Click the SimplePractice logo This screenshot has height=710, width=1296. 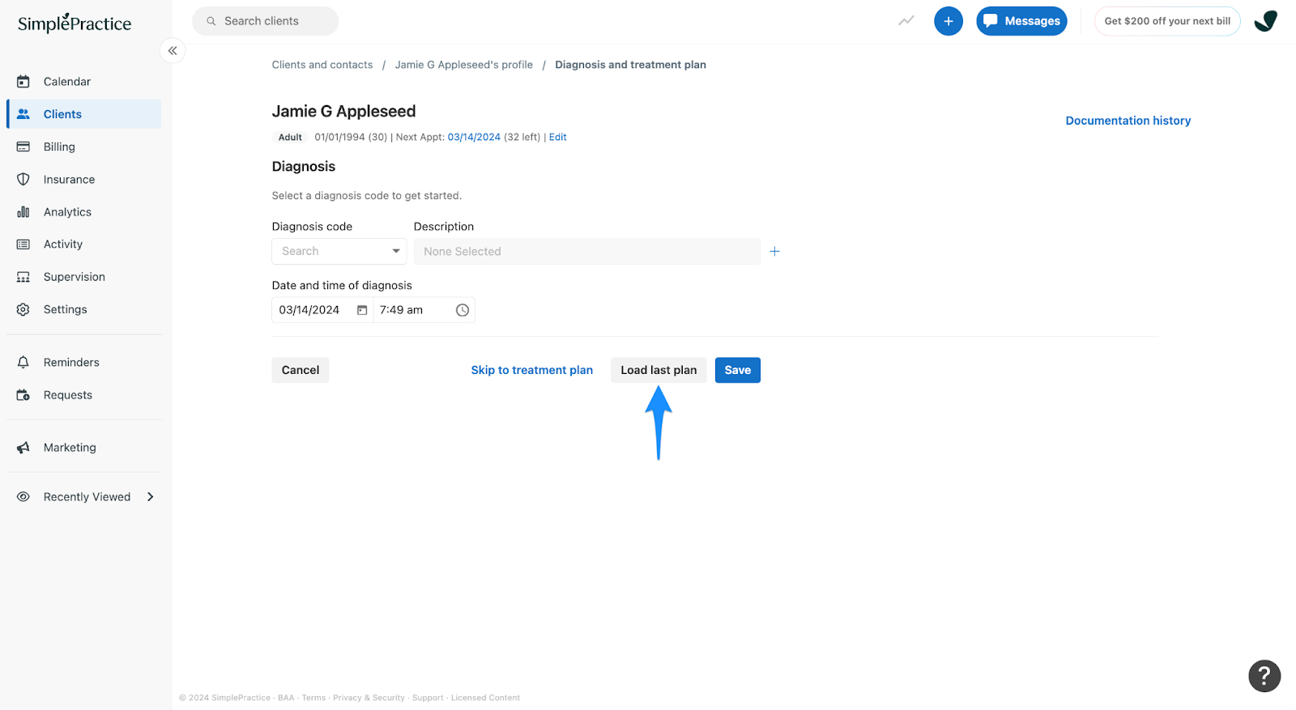click(x=75, y=23)
